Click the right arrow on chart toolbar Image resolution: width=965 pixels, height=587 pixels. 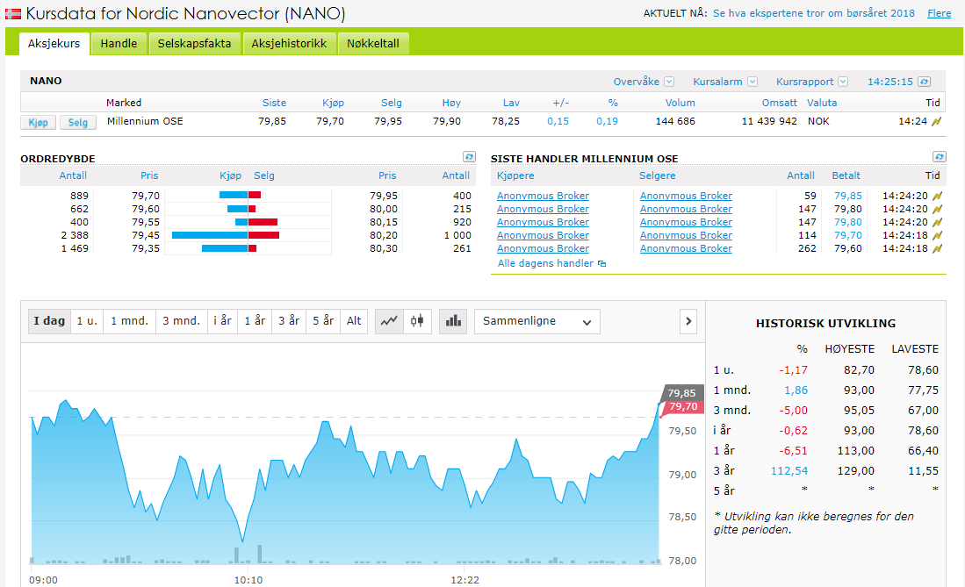click(x=688, y=321)
